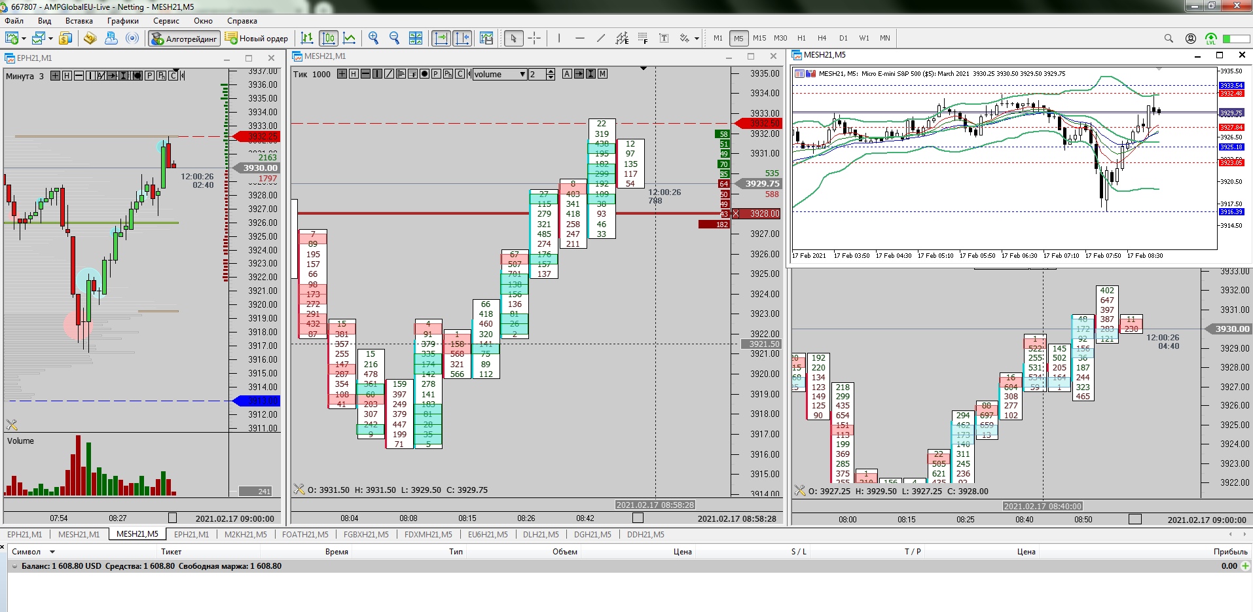Open the trading signals icon

[132, 38]
